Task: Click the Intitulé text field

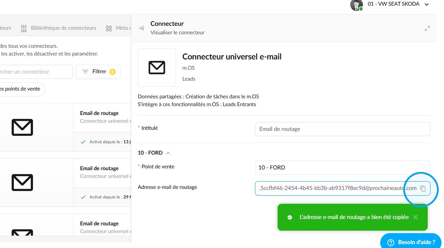Action: [x=342, y=129]
